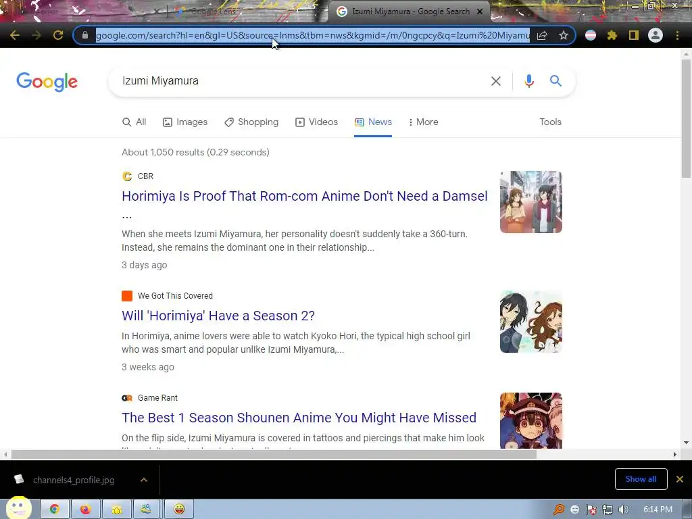
Task: Start voice search with the microphone
Action: (x=528, y=81)
